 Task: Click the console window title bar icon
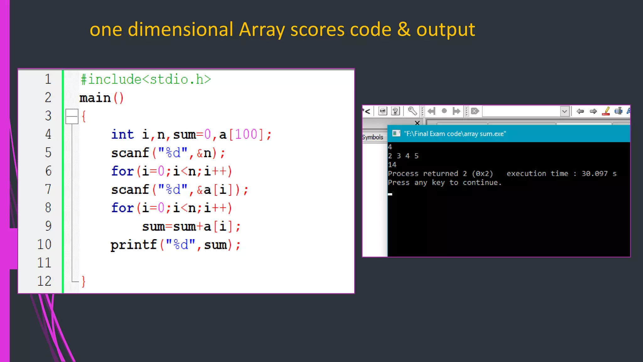(396, 134)
